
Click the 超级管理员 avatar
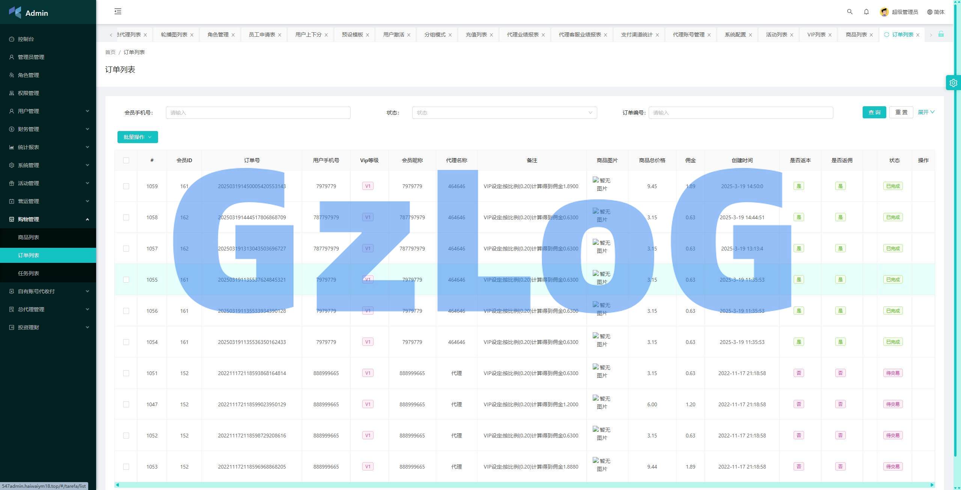pos(884,12)
